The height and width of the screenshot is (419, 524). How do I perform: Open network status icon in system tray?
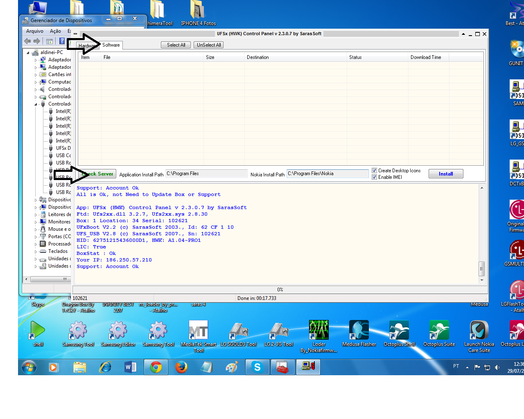[487, 367]
